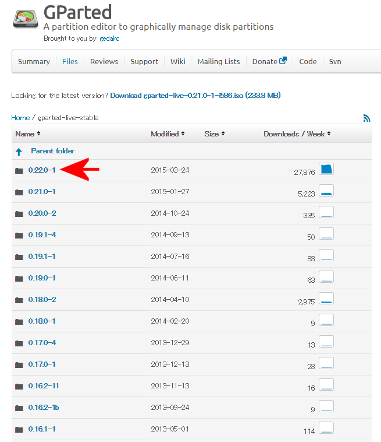
Task: Switch to the Files tab
Action: [70, 61]
